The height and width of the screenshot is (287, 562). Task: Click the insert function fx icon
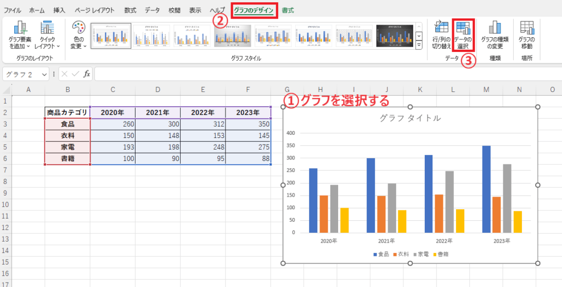[x=87, y=74]
